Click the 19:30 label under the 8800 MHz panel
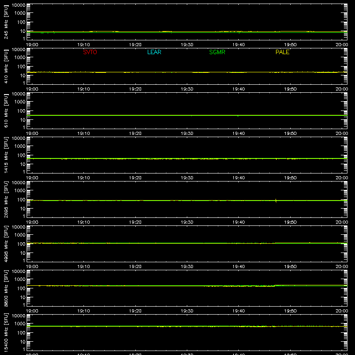The image size is (355, 355). pyautogui.click(x=187, y=311)
